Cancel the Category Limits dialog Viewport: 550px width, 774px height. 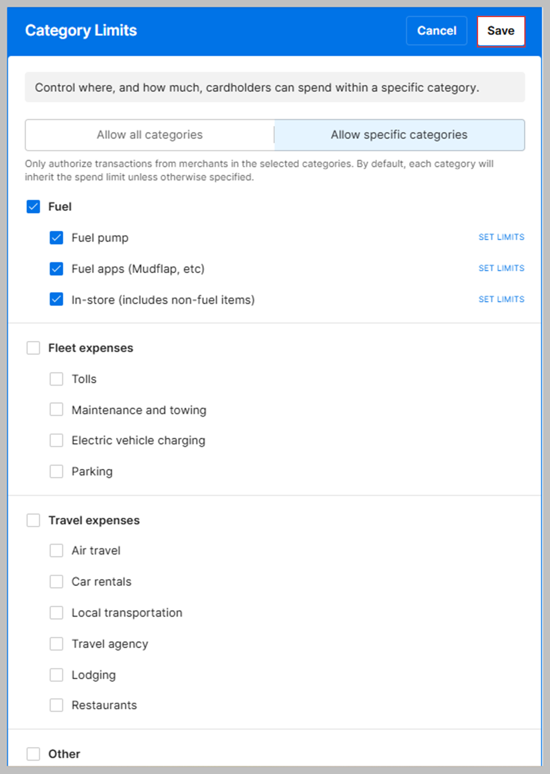(436, 31)
